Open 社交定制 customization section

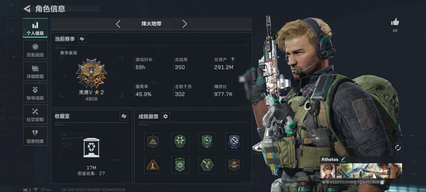pyautogui.click(x=35, y=114)
